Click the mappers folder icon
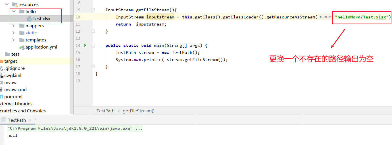Image resolution: width=392 pixels, height=145 pixels. click(22, 26)
